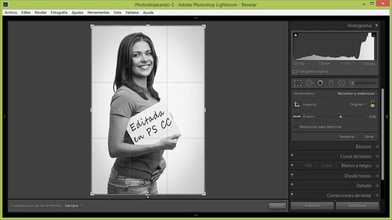
Task: Select the Red Eye Correction tool
Action: click(320, 83)
